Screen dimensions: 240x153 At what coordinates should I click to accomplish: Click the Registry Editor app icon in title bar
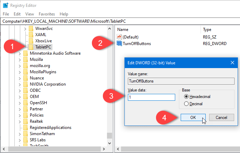(5, 6)
